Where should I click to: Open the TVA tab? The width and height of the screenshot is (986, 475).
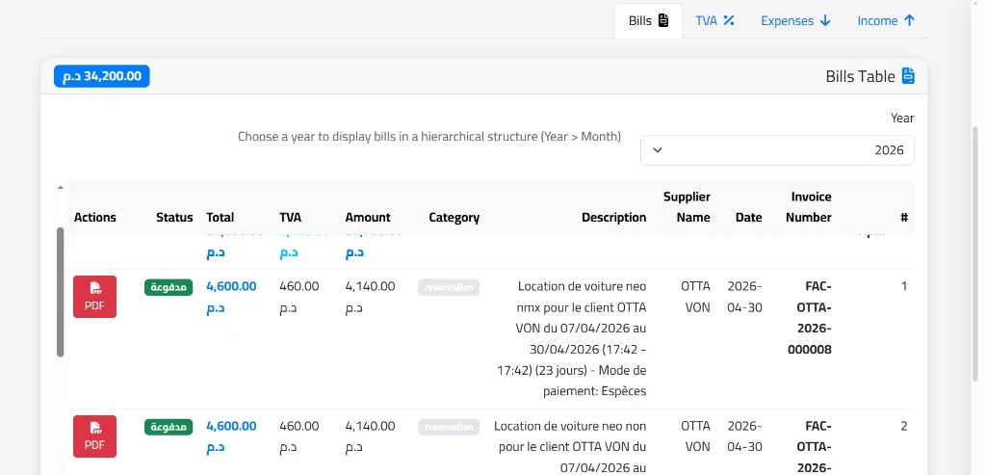(714, 21)
